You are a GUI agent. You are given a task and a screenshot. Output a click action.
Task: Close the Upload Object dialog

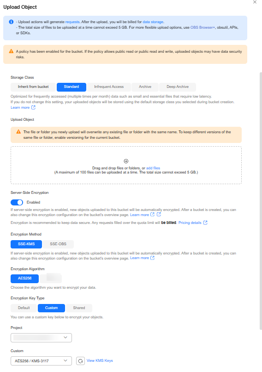coord(255,2)
